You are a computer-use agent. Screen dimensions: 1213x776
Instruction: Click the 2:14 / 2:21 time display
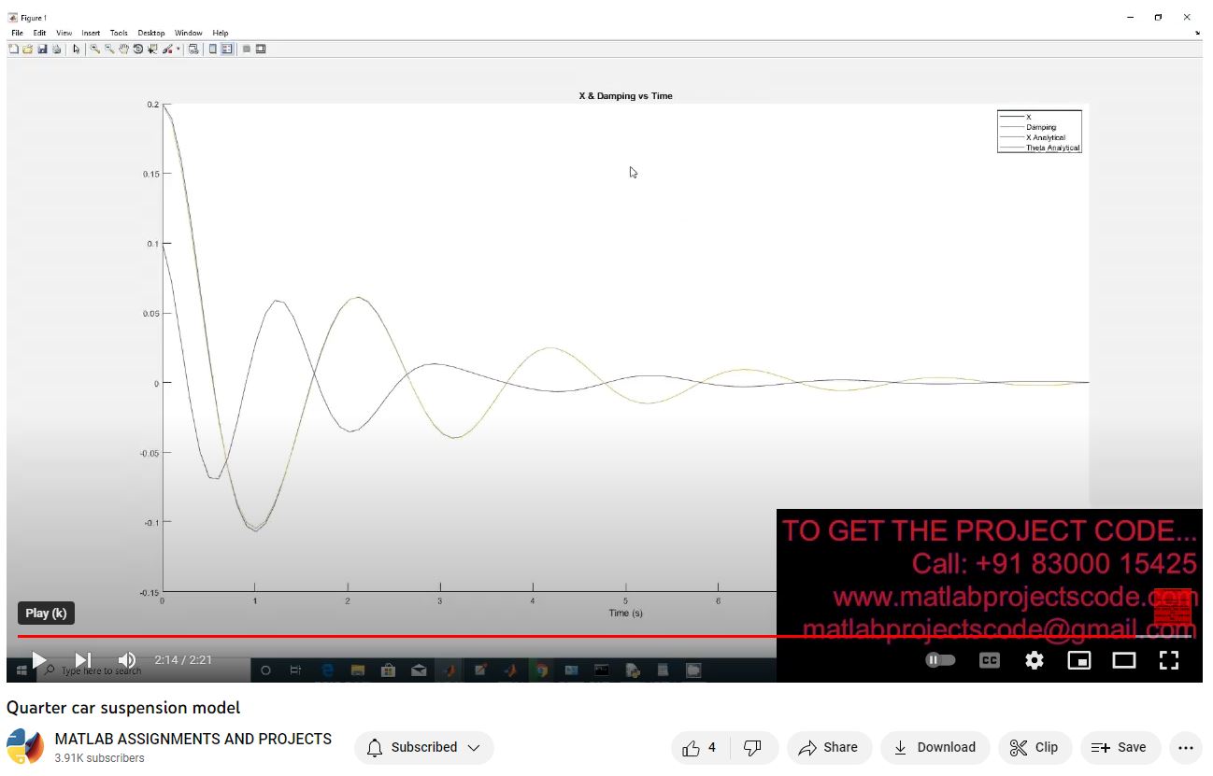[183, 660]
